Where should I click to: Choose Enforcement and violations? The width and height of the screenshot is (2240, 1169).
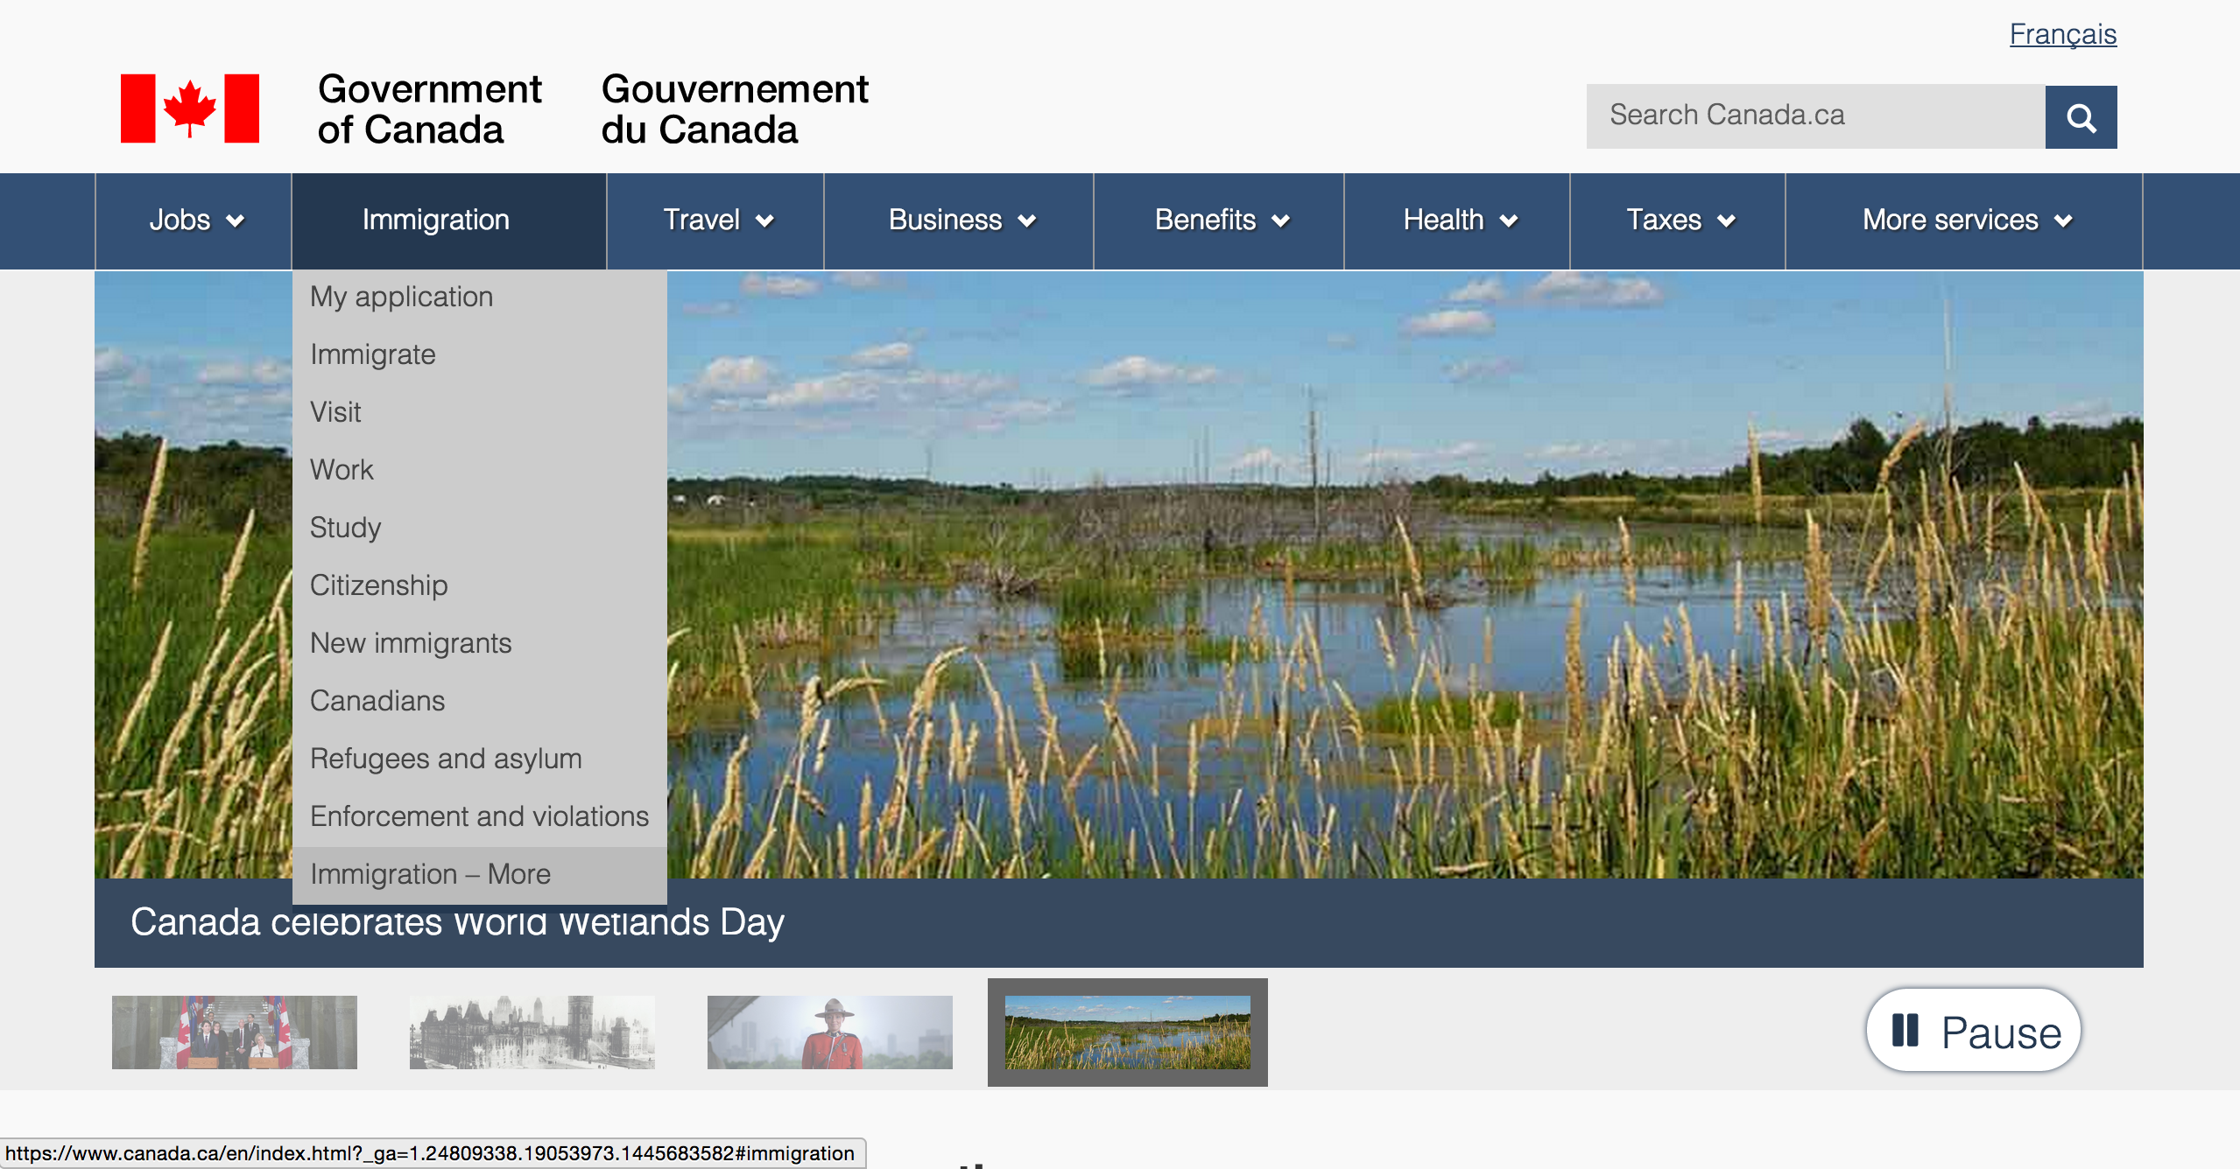(480, 816)
